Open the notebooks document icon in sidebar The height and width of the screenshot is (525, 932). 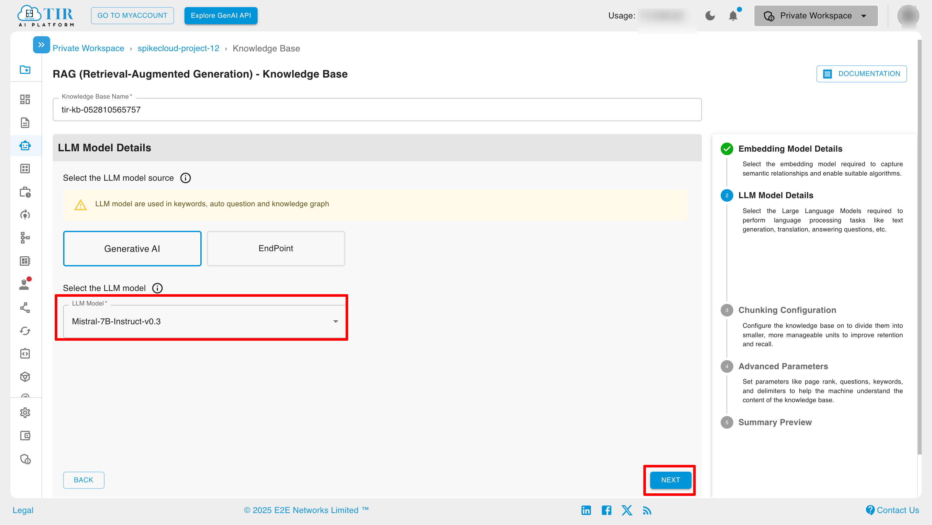25,123
